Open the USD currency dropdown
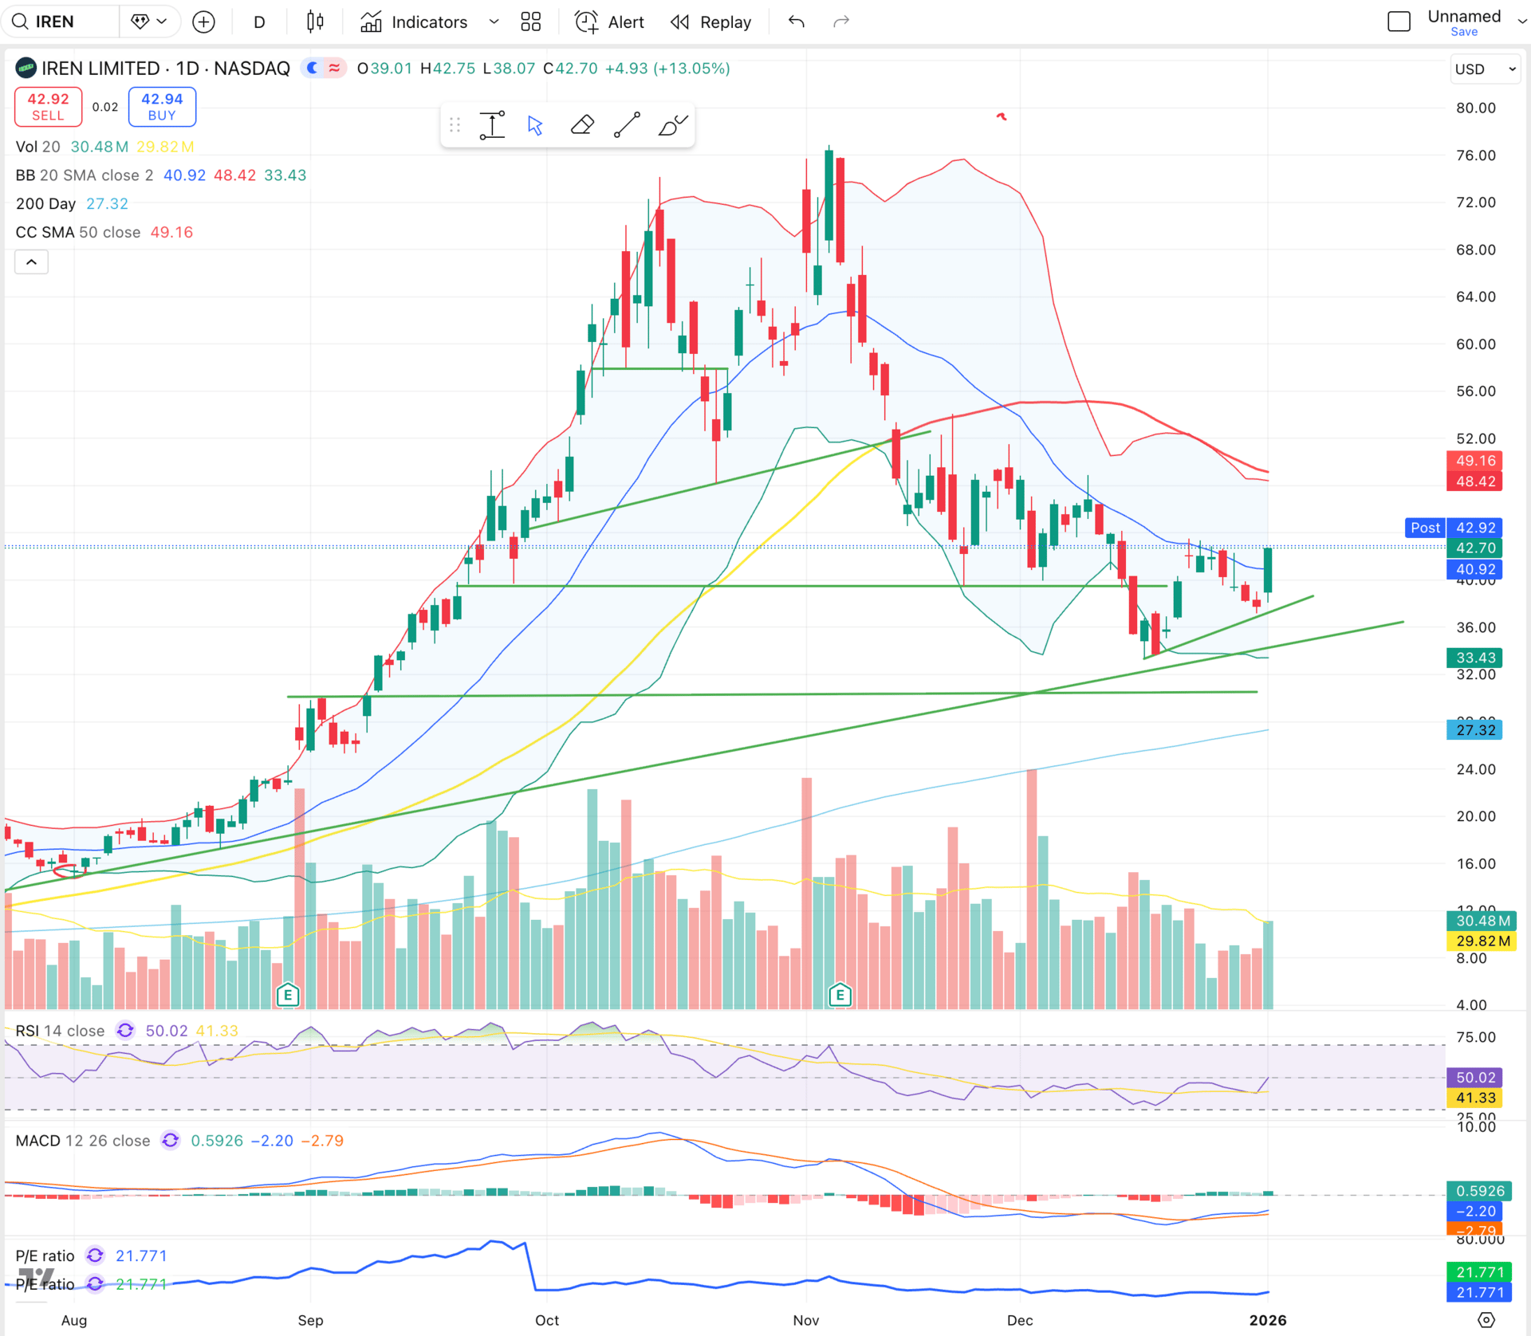 1484,69
